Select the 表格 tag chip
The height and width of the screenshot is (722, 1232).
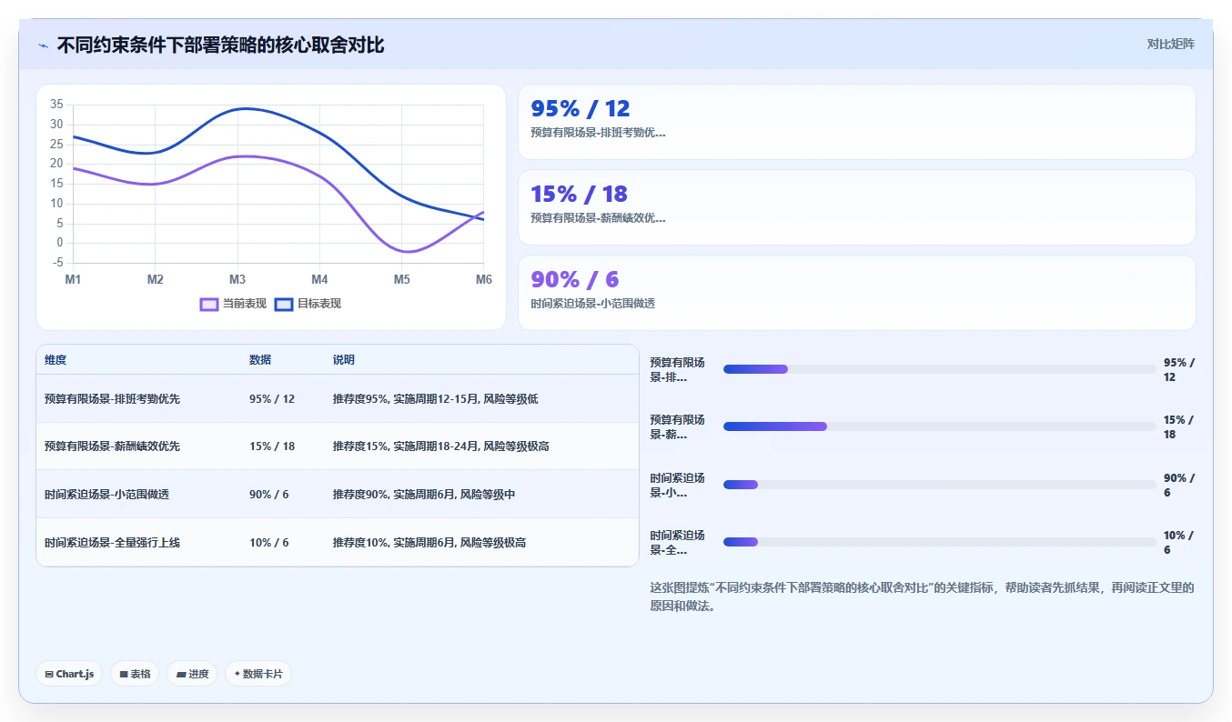coord(135,674)
